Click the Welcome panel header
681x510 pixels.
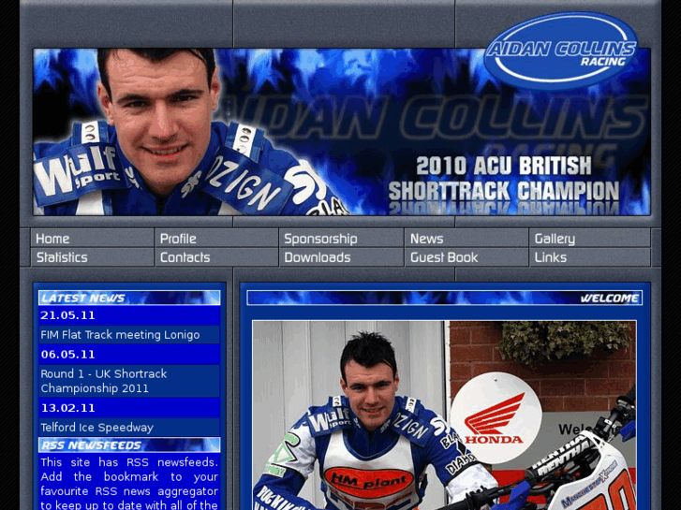point(444,298)
